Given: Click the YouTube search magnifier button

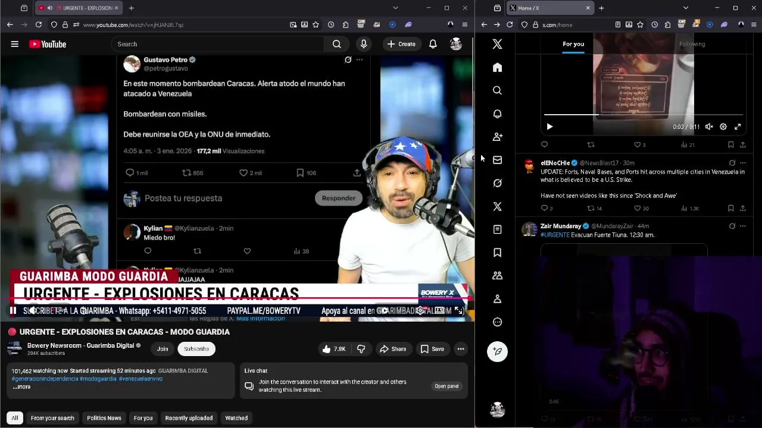Looking at the screenshot, I should (x=337, y=44).
